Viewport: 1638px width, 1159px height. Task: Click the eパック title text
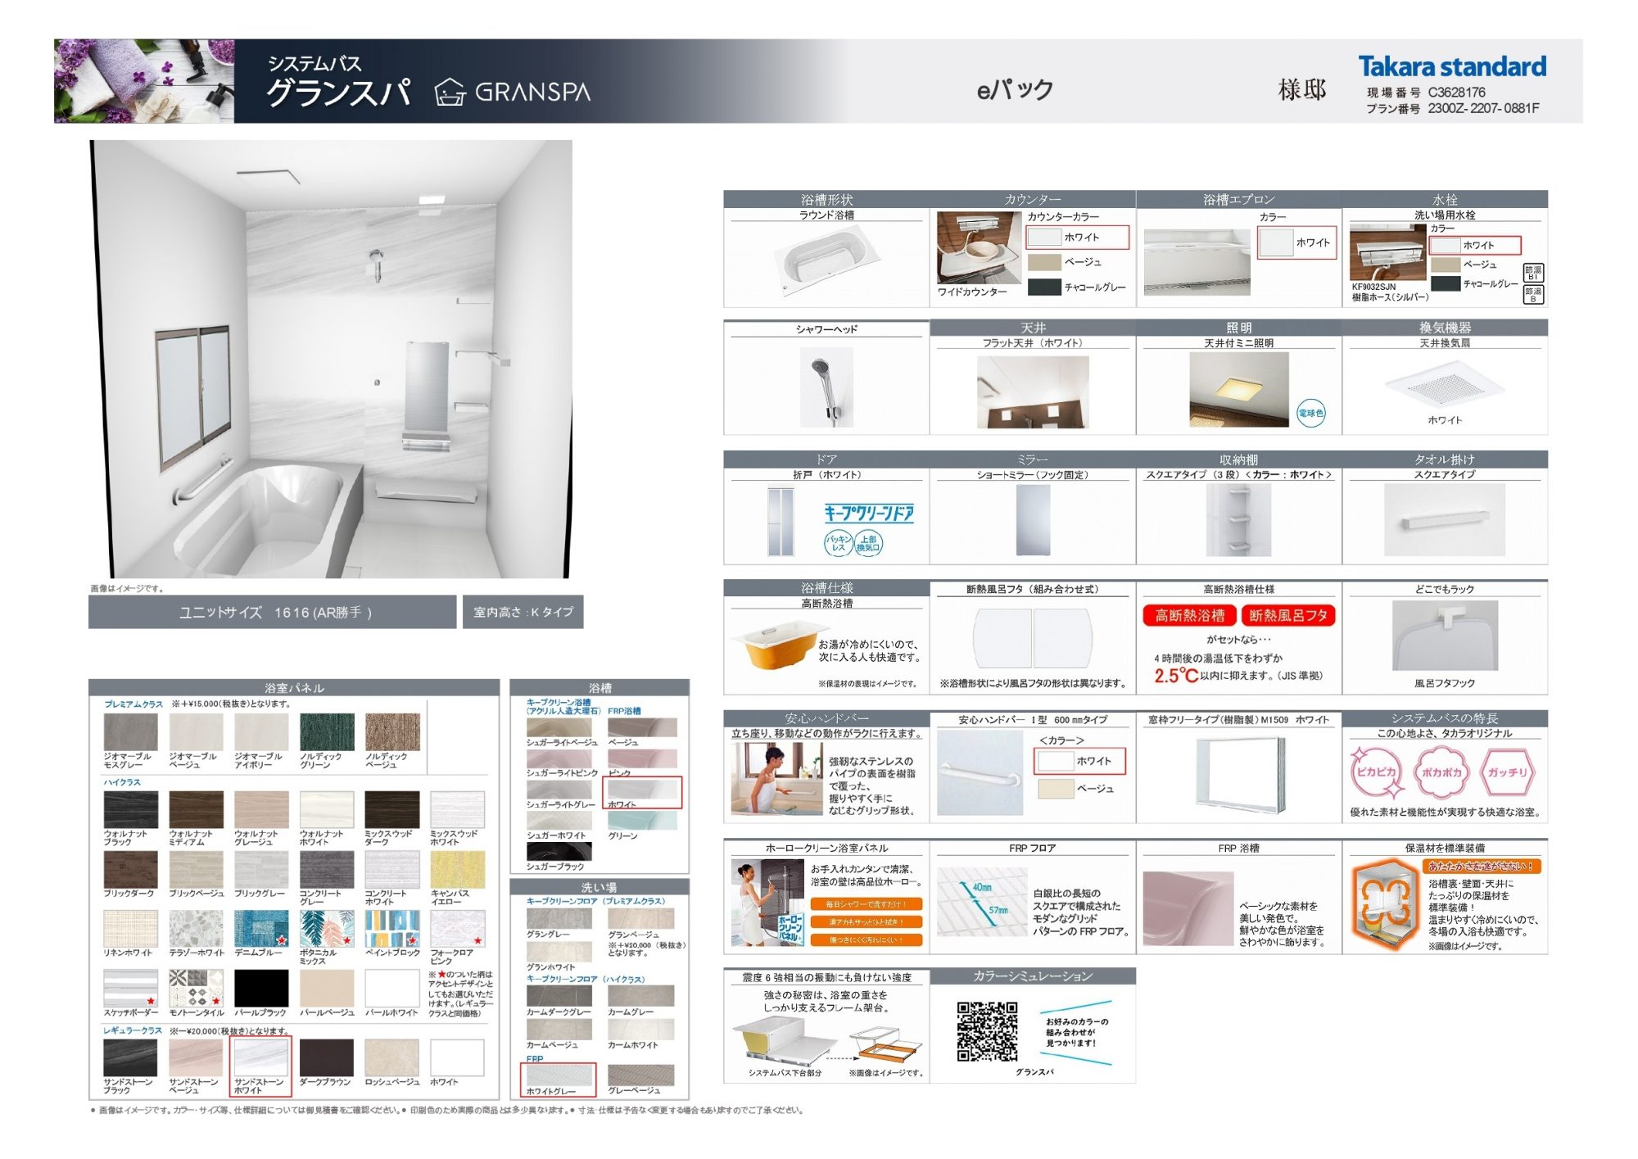point(1015,89)
